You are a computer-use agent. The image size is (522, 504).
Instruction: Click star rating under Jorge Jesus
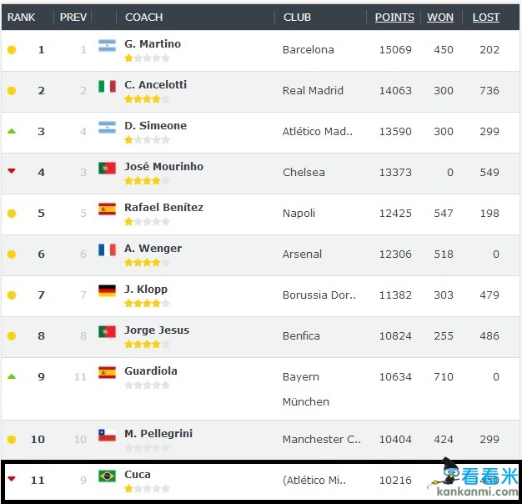147,344
